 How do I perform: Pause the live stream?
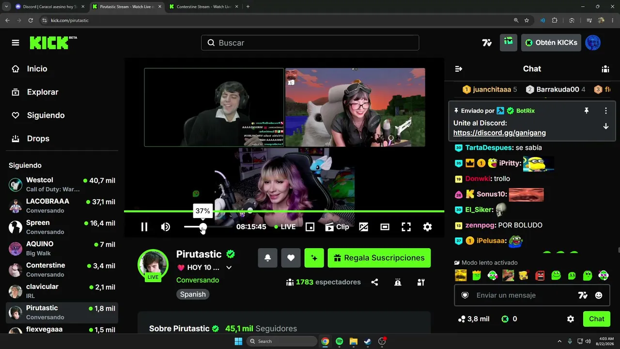pos(144,227)
